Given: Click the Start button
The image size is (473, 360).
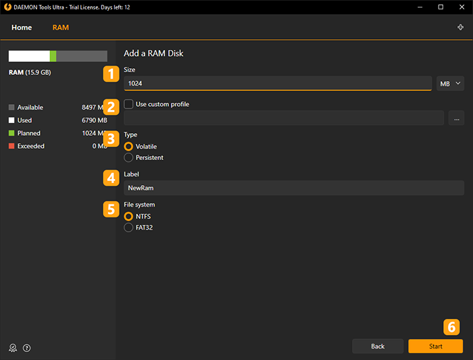Looking at the screenshot, I should (x=436, y=346).
